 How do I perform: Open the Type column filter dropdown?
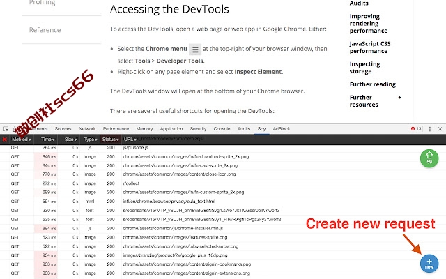(x=91, y=139)
